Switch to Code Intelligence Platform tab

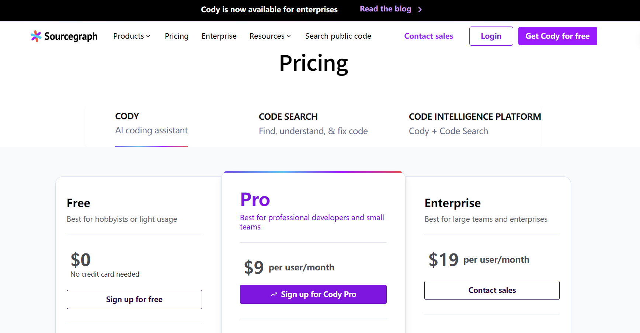(x=474, y=124)
